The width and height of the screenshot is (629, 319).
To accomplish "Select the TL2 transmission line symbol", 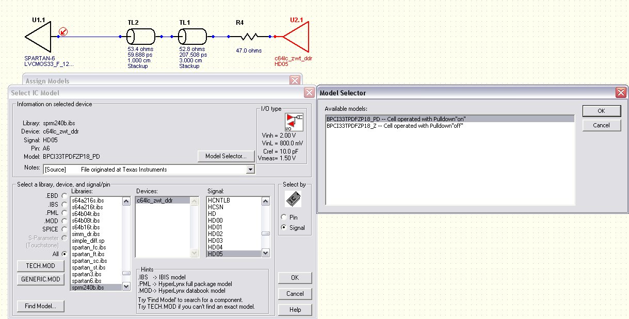I will tap(141, 37).
